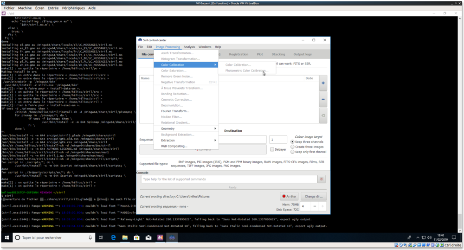The width and height of the screenshot is (464, 250).
Task: Click the sequence start index field showing 1
Action: click(278, 139)
